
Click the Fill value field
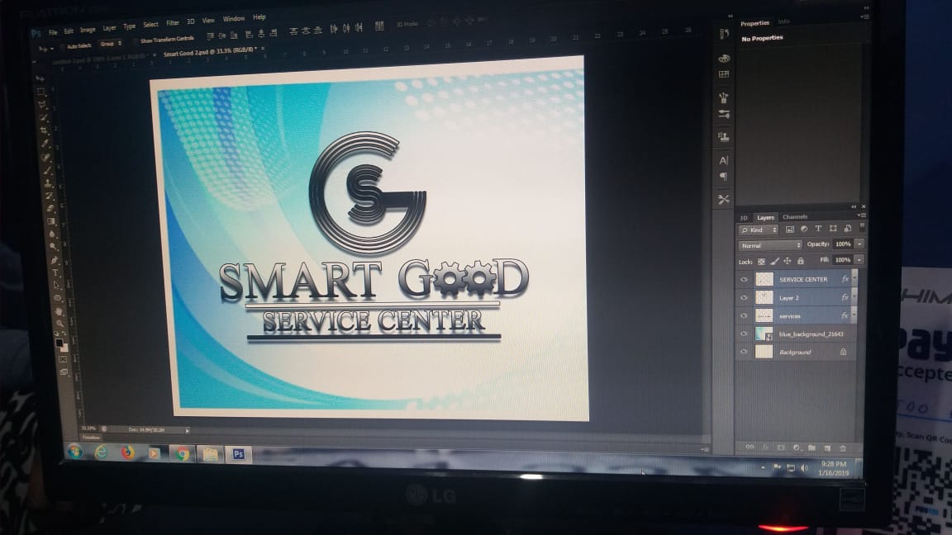[843, 259]
